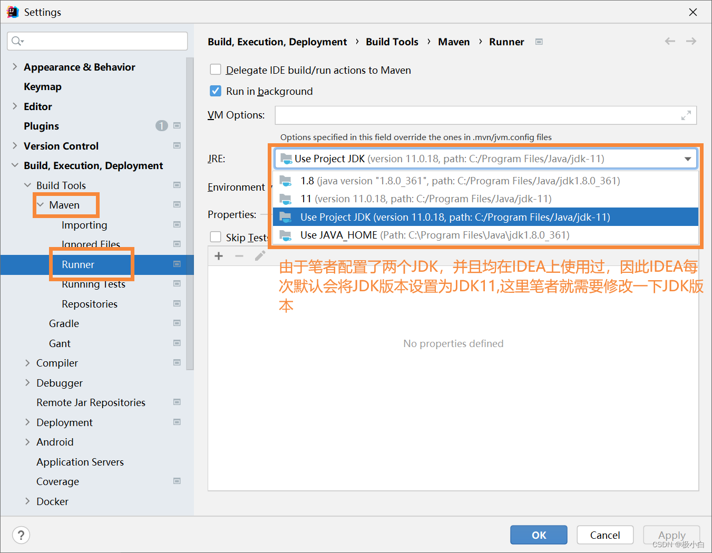The width and height of the screenshot is (712, 553).
Task: Click the Plugins update count badge
Action: click(x=161, y=126)
